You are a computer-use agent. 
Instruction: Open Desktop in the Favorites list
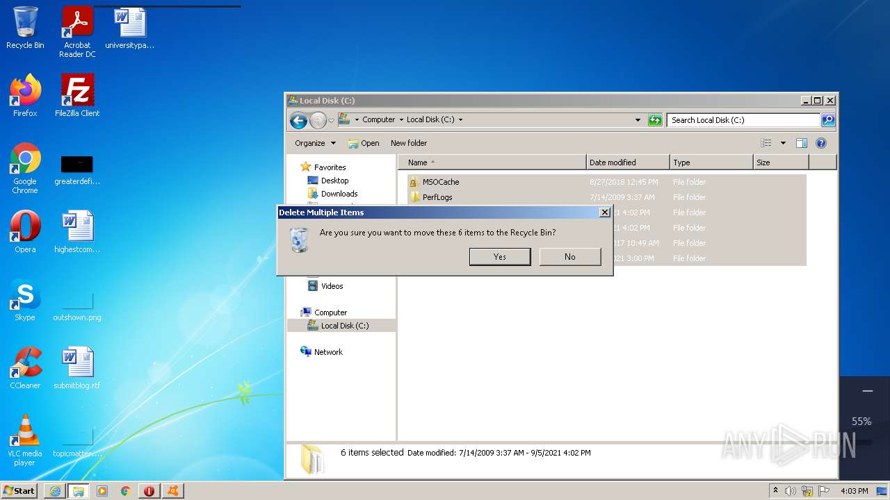click(x=334, y=181)
